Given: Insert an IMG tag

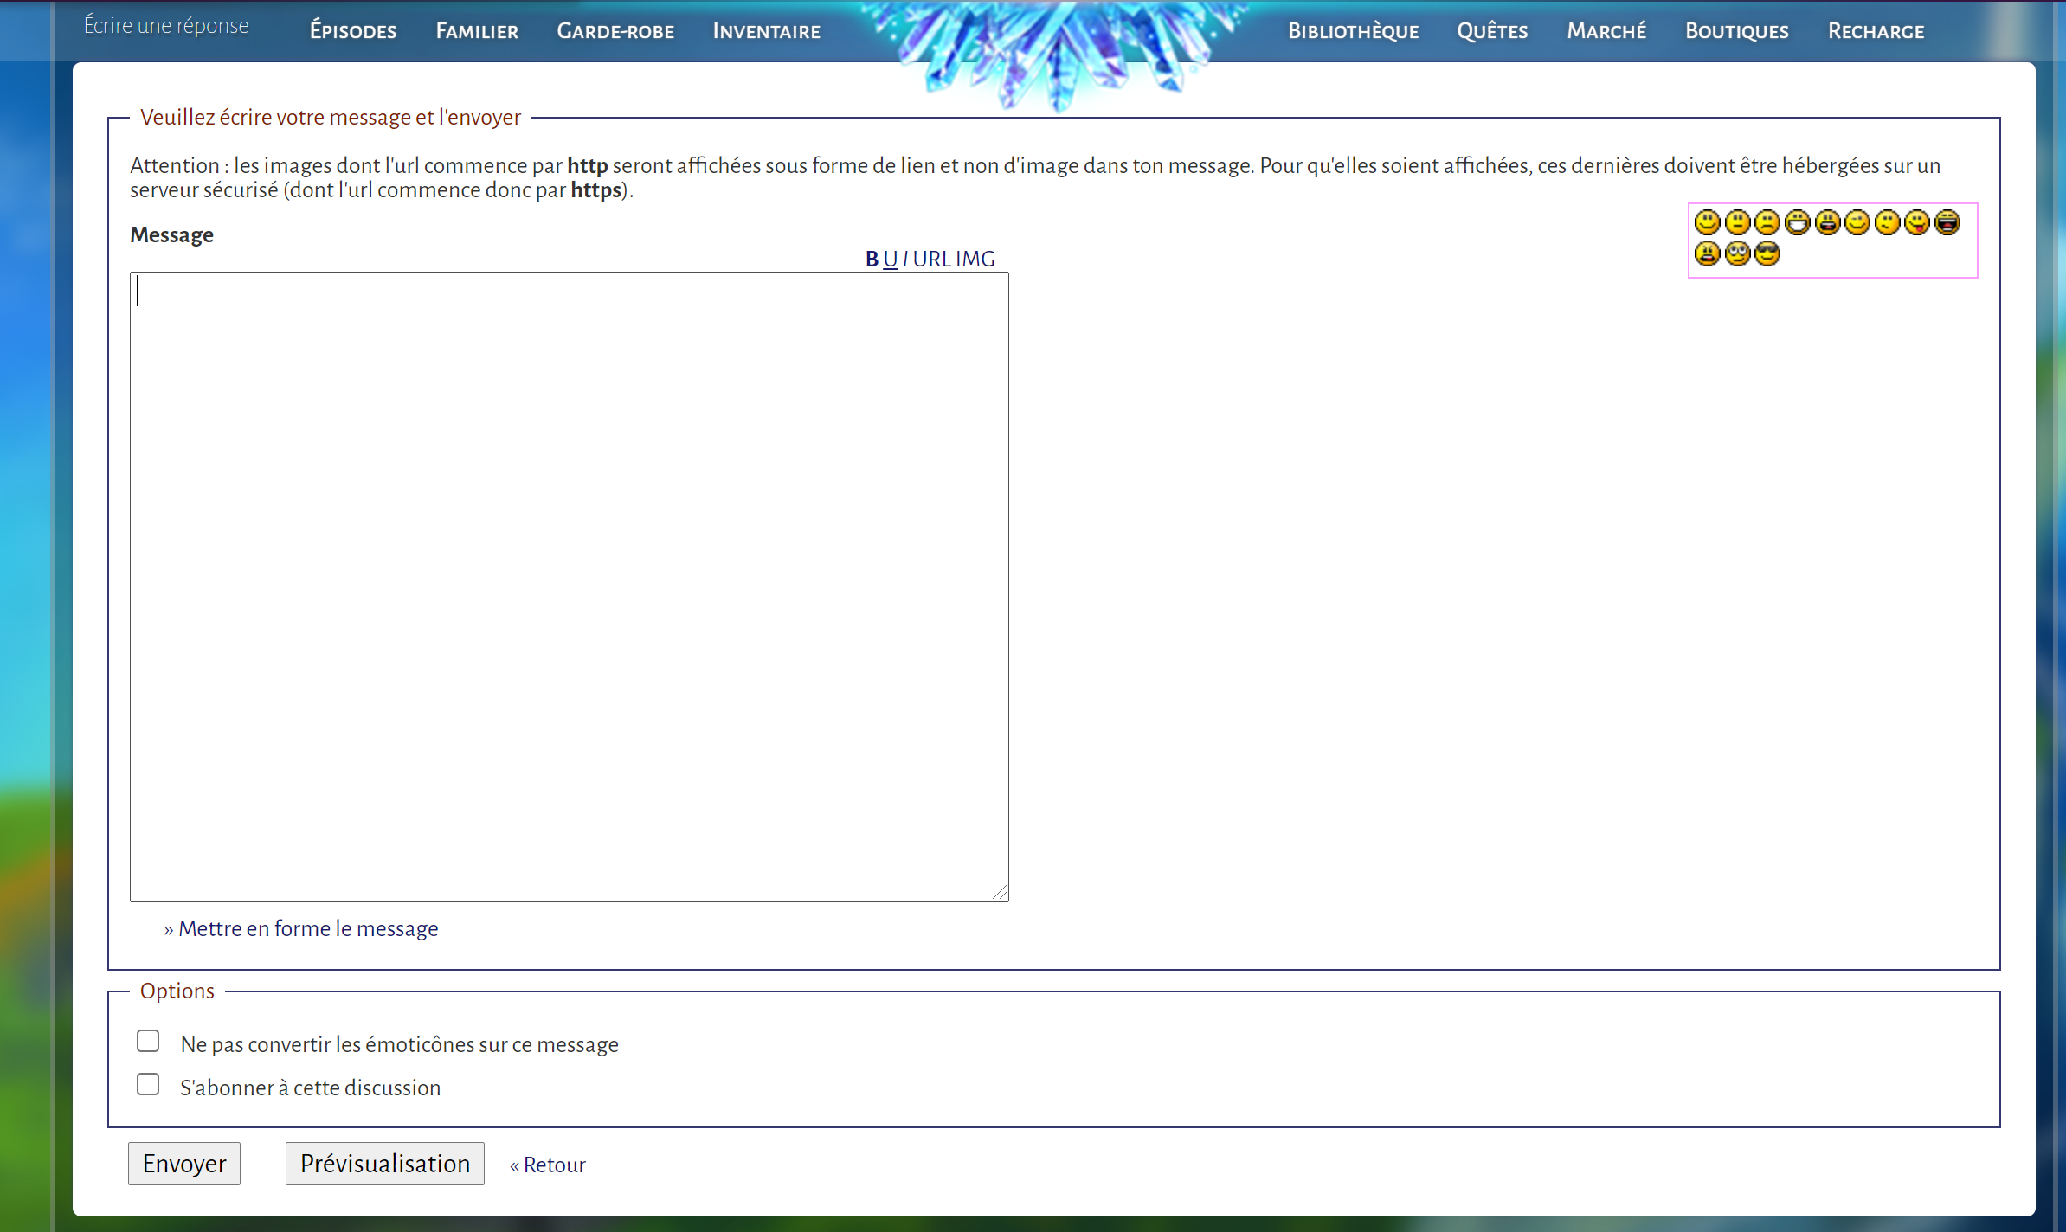Looking at the screenshot, I should (975, 259).
